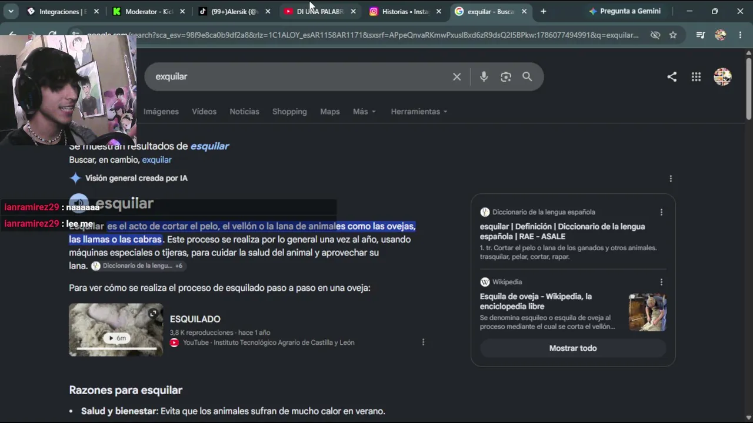Clear the search box with the X
Screen dimensions: 753x423
[x=457, y=76]
